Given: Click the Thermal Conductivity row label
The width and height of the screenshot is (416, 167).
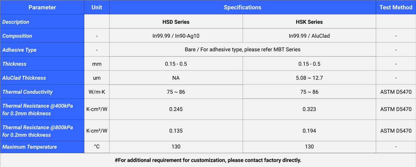Looking at the screenshot, I should (28, 92).
